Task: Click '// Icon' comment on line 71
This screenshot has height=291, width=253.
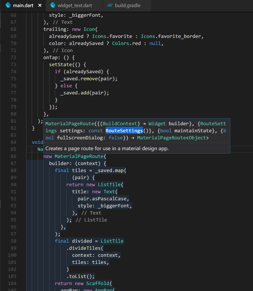Action: click(63, 51)
